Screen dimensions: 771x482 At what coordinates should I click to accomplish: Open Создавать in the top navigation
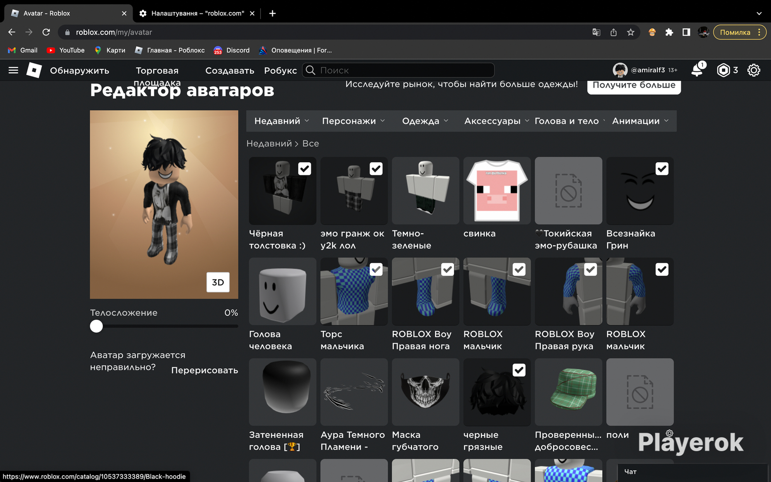[230, 70]
